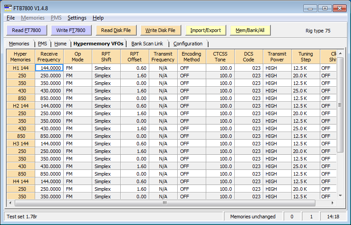351x225 pixels.
Task: Click Read Disk File button
Action: (116, 30)
